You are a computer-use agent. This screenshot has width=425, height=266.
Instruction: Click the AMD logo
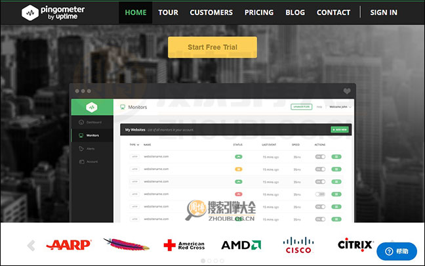coord(241,245)
